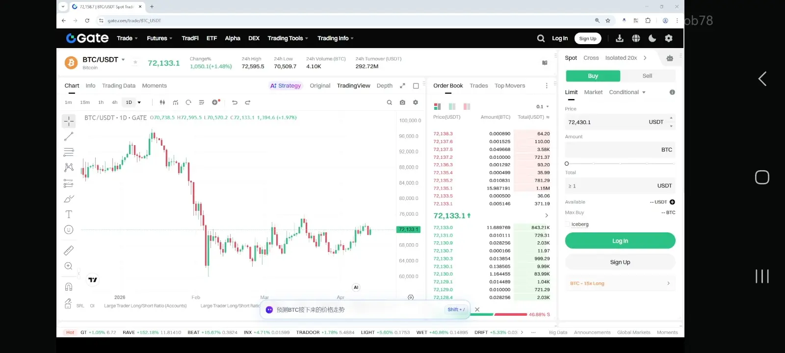Open the Conditional order type dropdown
The image size is (785, 353).
click(627, 92)
